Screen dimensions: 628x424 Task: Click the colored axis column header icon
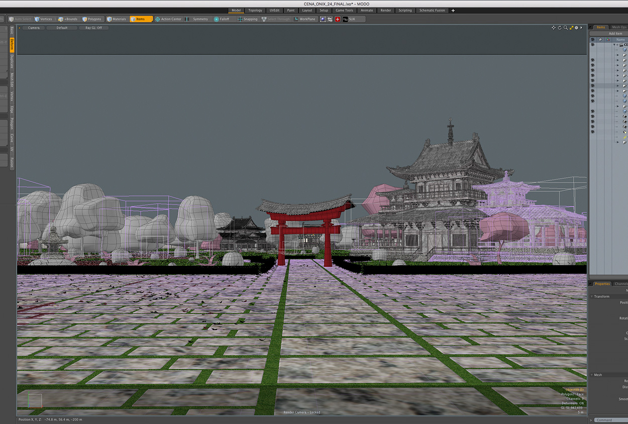(608, 39)
